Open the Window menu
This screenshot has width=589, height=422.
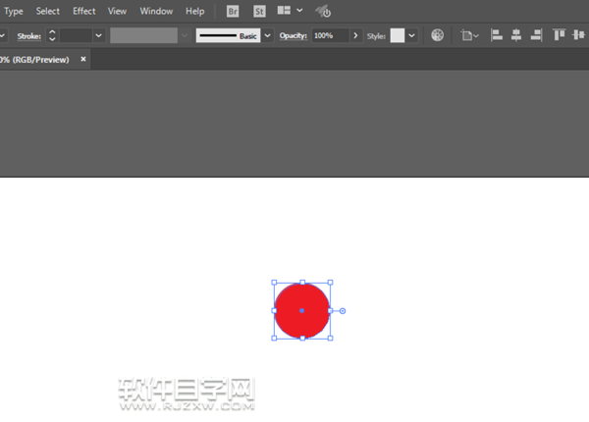[x=156, y=11]
